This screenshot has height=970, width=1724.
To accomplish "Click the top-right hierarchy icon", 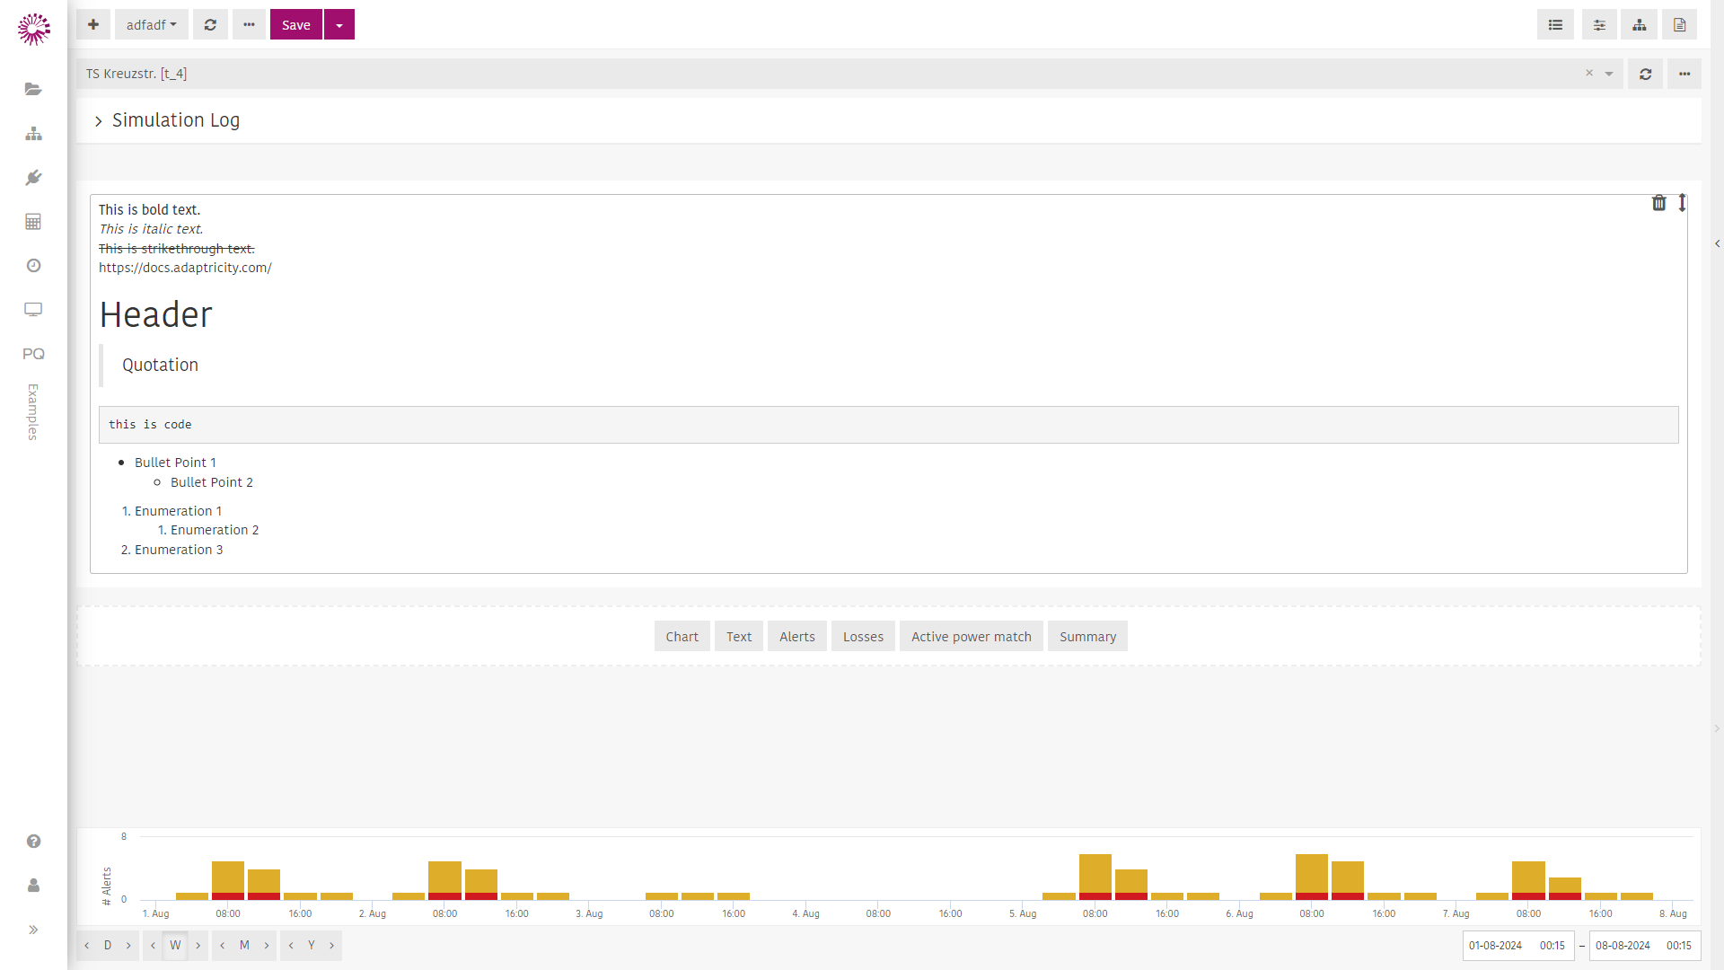I will pos(1640,25).
